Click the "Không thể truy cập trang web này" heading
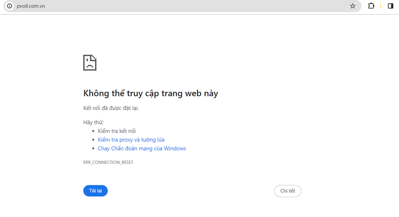This screenshot has height=217, width=399. [150, 93]
